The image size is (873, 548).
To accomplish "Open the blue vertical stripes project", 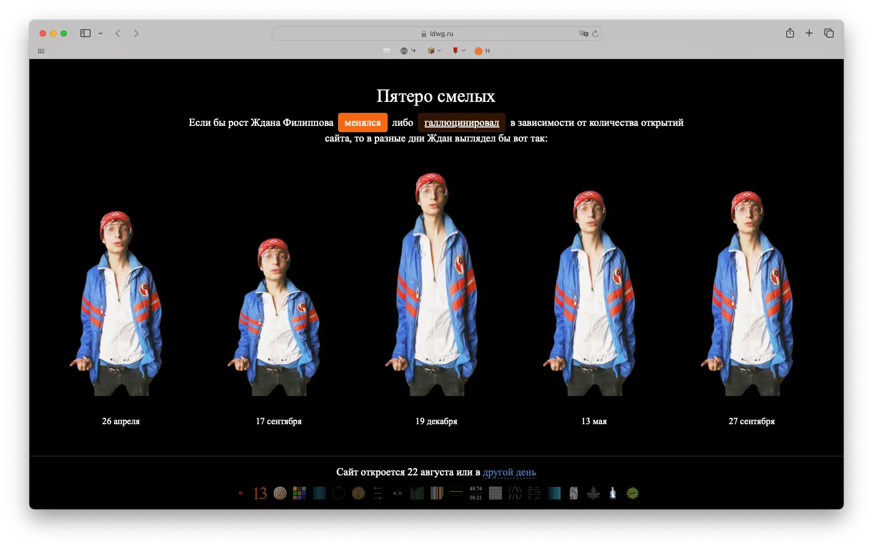I will coord(319,493).
